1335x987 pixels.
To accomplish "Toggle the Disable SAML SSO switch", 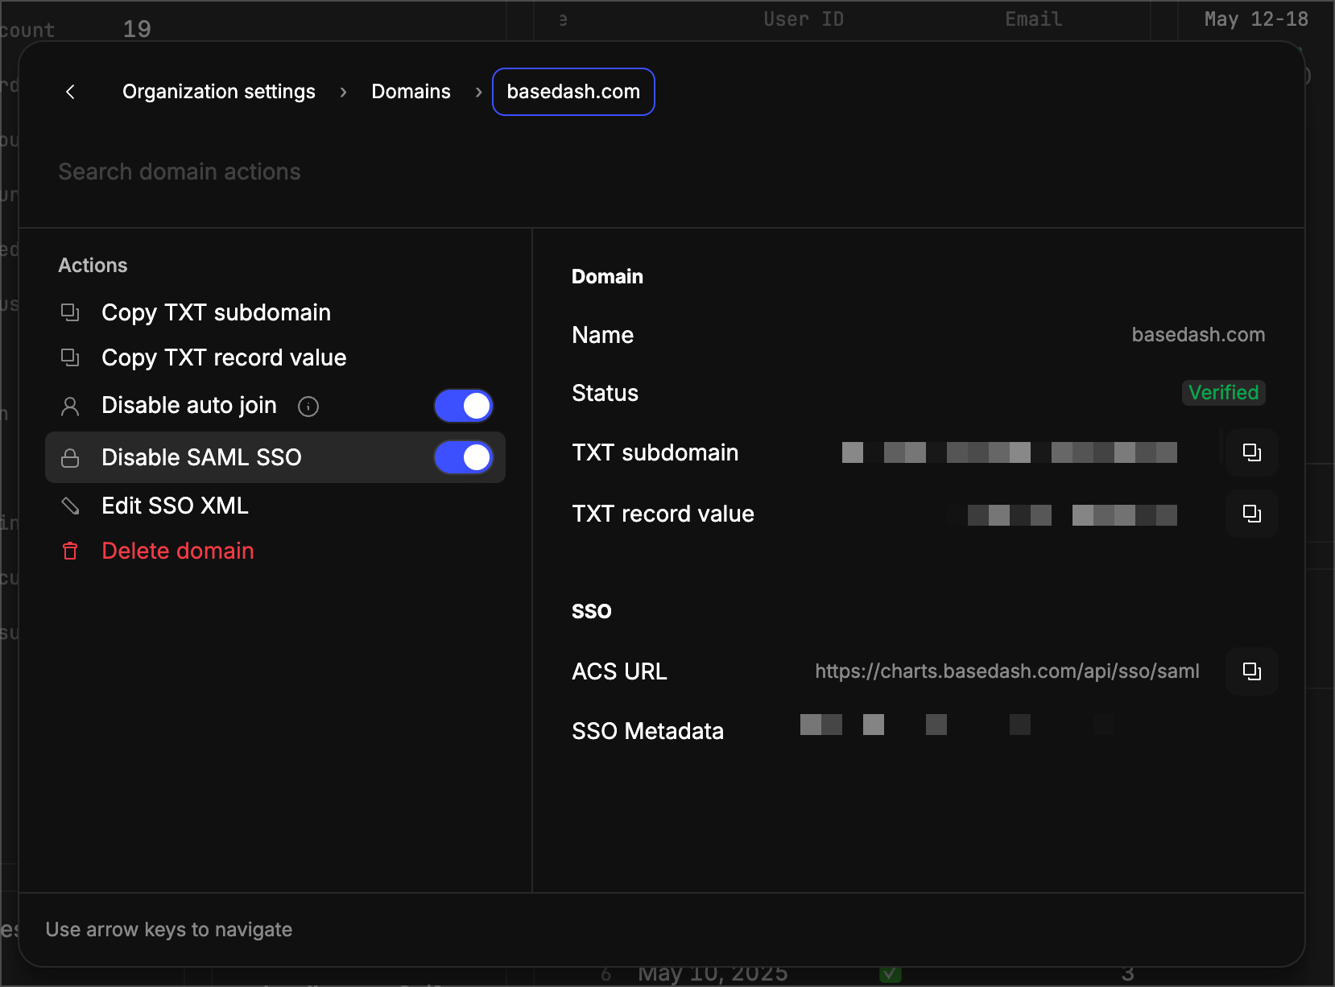I will [x=464, y=457].
